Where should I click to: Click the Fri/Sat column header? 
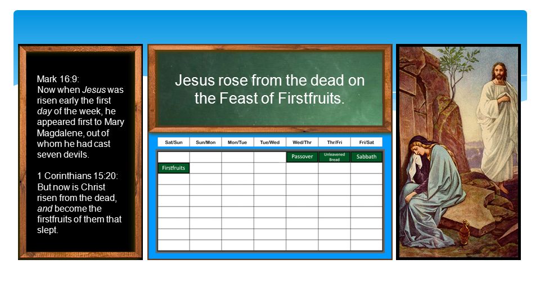(x=366, y=142)
